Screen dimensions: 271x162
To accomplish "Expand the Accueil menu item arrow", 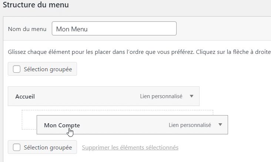I will pos(191,96).
